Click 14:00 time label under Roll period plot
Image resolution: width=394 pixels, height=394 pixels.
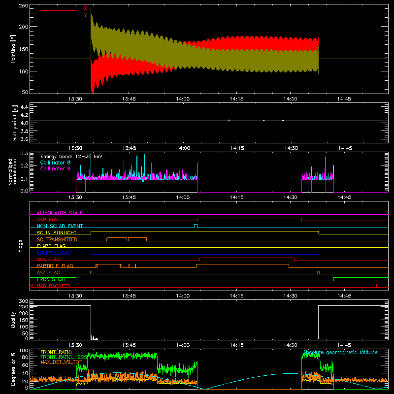[x=183, y=148]
